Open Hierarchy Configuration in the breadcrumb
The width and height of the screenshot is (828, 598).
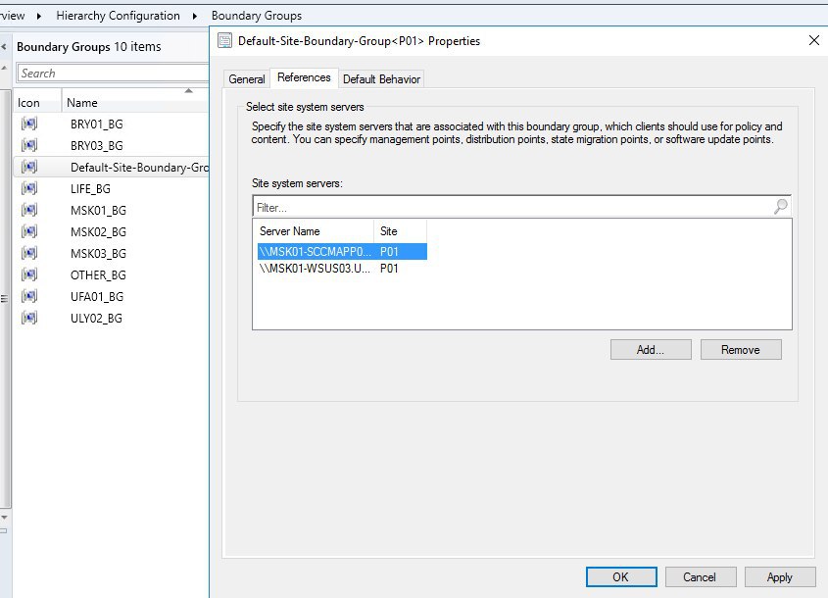(118, 16)
